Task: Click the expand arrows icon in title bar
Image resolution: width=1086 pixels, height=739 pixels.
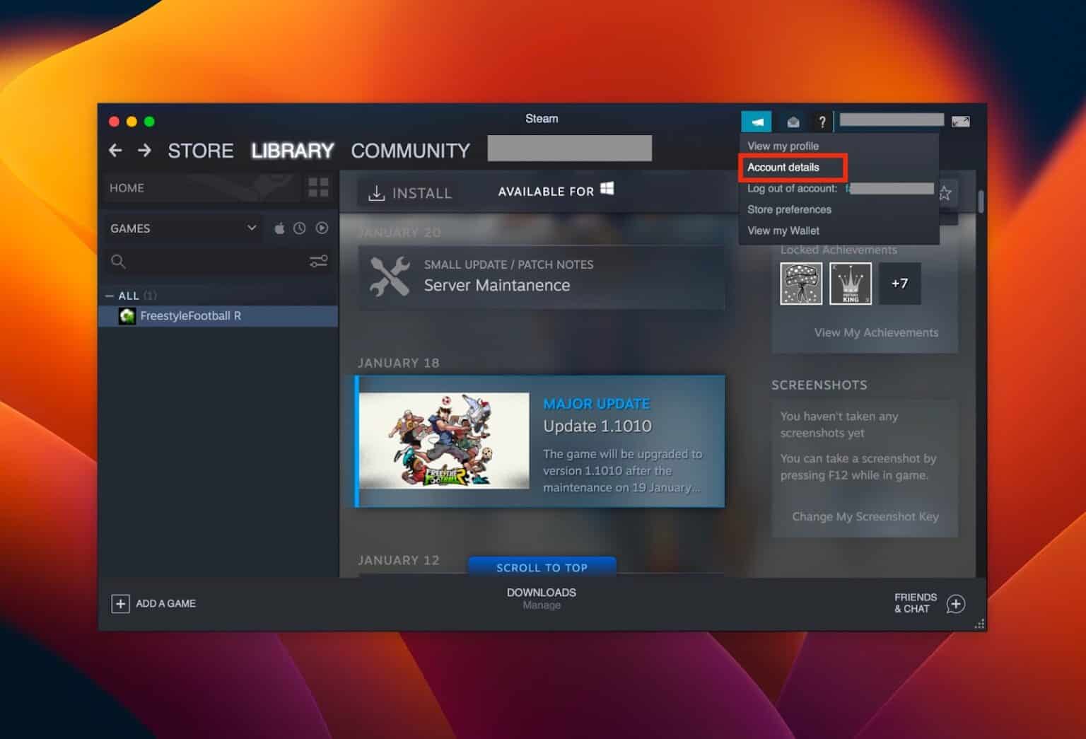Action: click(960, 122)
